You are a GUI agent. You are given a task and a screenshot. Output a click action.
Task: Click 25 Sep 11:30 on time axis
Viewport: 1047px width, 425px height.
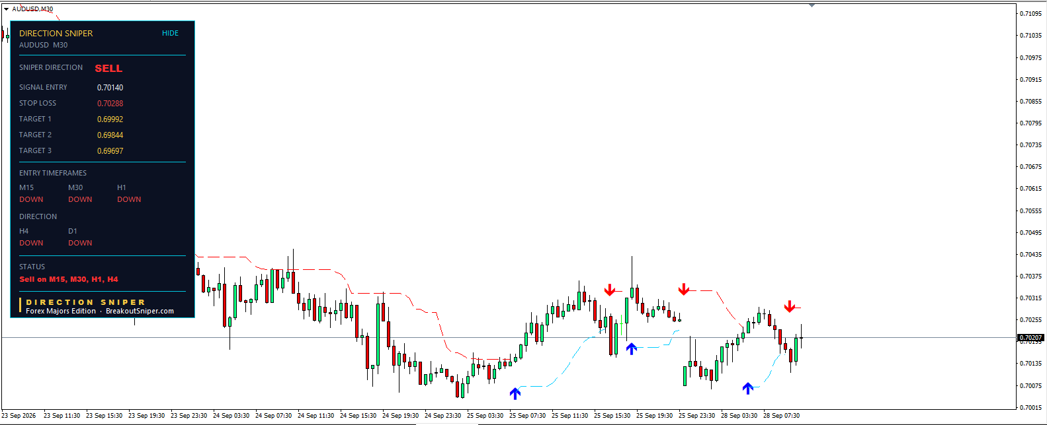pyautogui.click(x=569, y=416)
